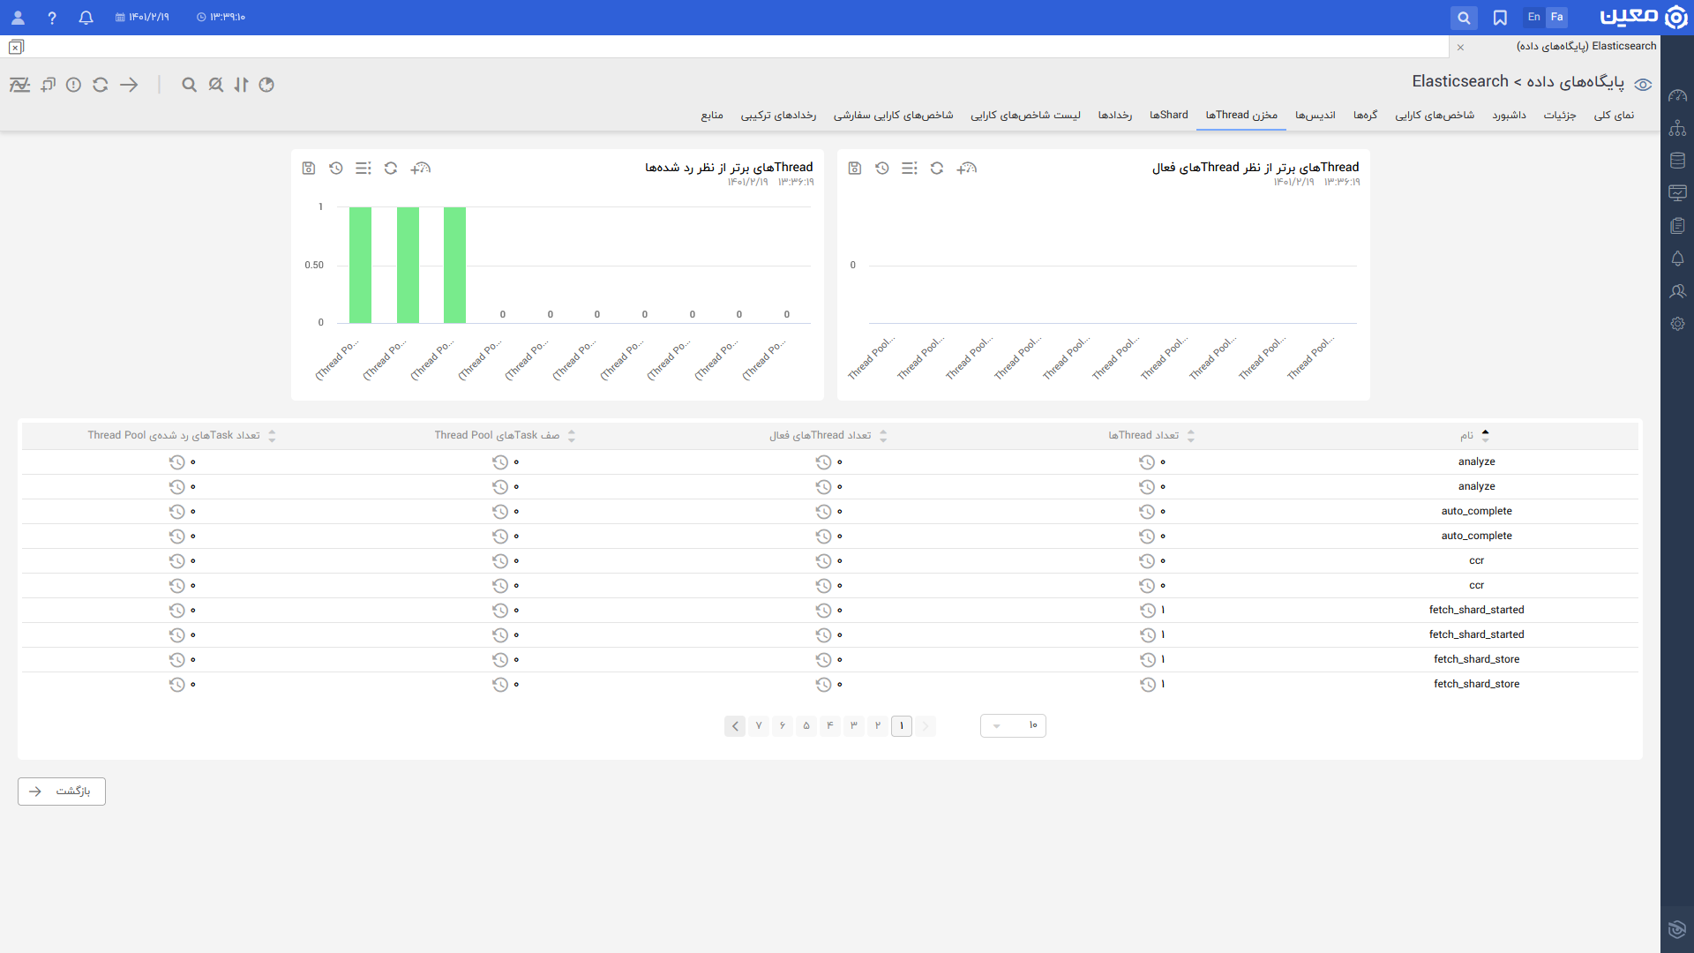The width and height of the screenshot is (1694, 953).
Task: Open the 'نمای کلی' tab
Action: (1614, 116)
